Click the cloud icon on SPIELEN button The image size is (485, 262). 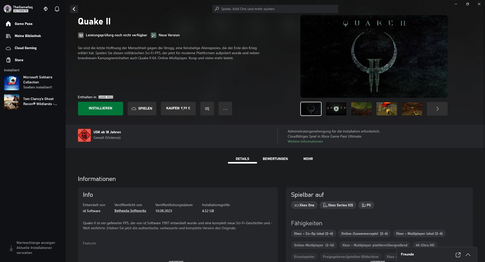(x=134, y=109)
